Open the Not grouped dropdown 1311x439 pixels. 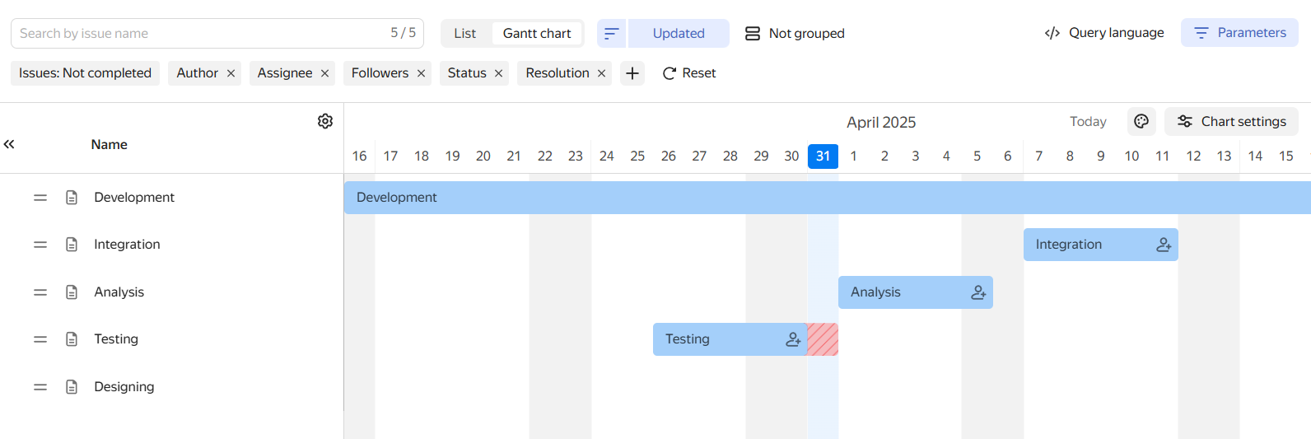(795, 34)
